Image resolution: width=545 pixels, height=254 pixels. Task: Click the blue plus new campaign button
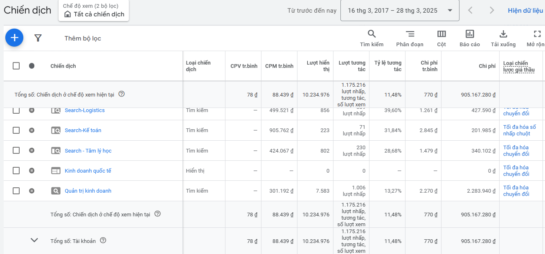pyautogui.click(x=14, y=38)
